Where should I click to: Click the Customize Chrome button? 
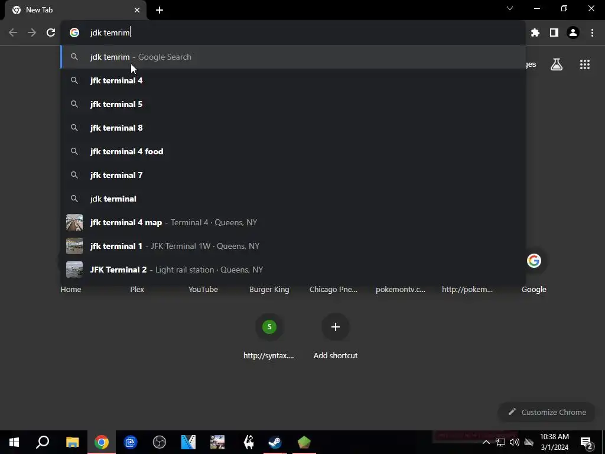point(547,412)
